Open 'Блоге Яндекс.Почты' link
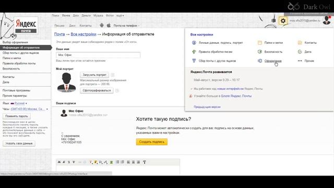Image resolution: width=334 pixels, height=188 pixels. point(236,96)
